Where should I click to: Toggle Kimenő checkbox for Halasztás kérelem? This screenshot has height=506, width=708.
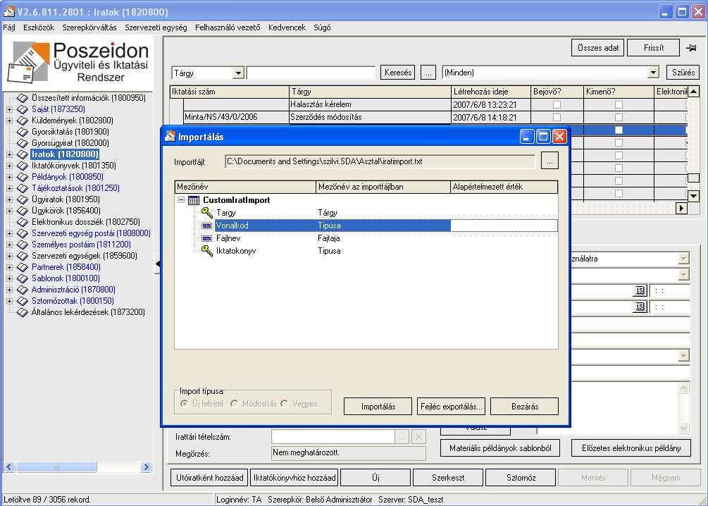(x=619, y=104)
